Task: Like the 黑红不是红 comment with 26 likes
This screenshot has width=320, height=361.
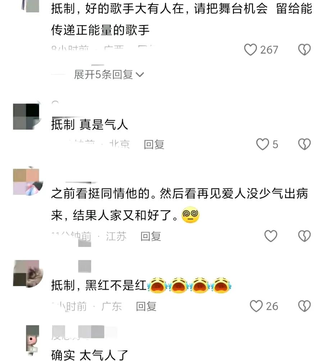Action: (256, 306)
